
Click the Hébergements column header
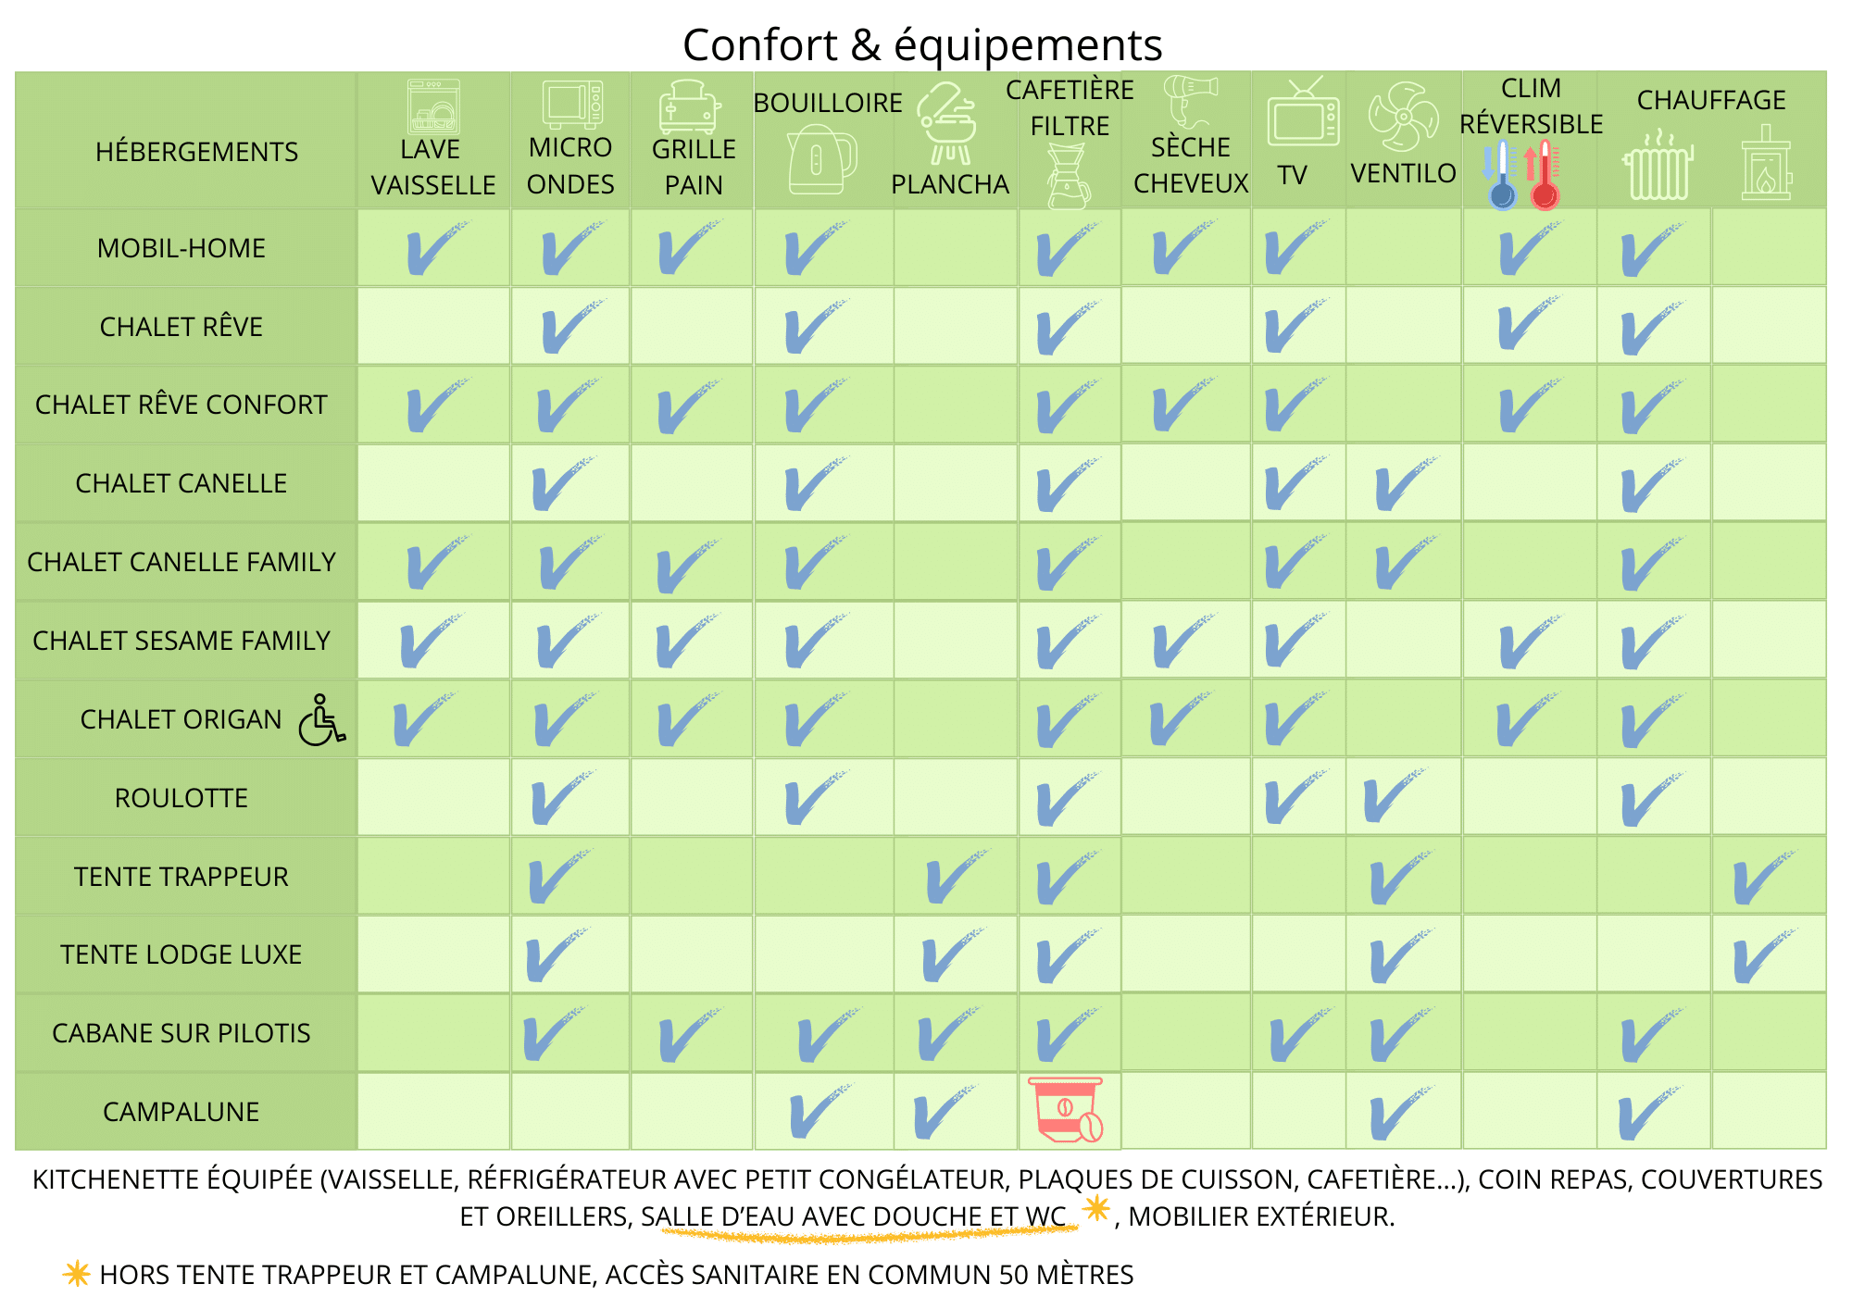(x=196, y=152)
